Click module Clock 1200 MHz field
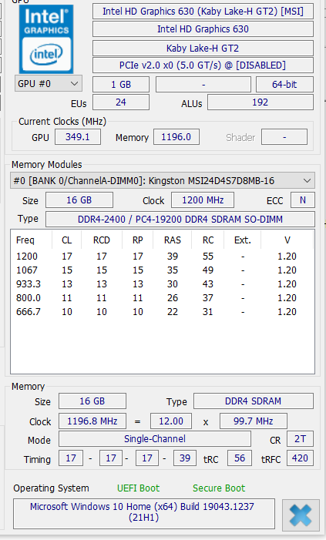 click(203, 200)
